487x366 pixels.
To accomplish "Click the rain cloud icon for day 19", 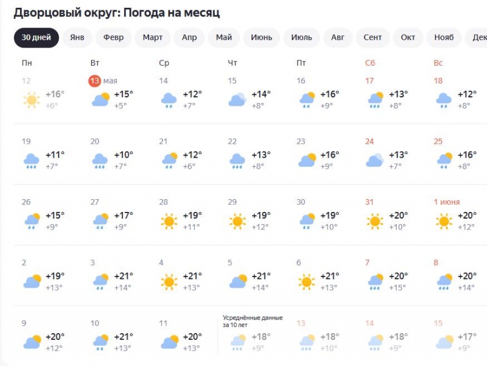I will [x=31, y=160].
